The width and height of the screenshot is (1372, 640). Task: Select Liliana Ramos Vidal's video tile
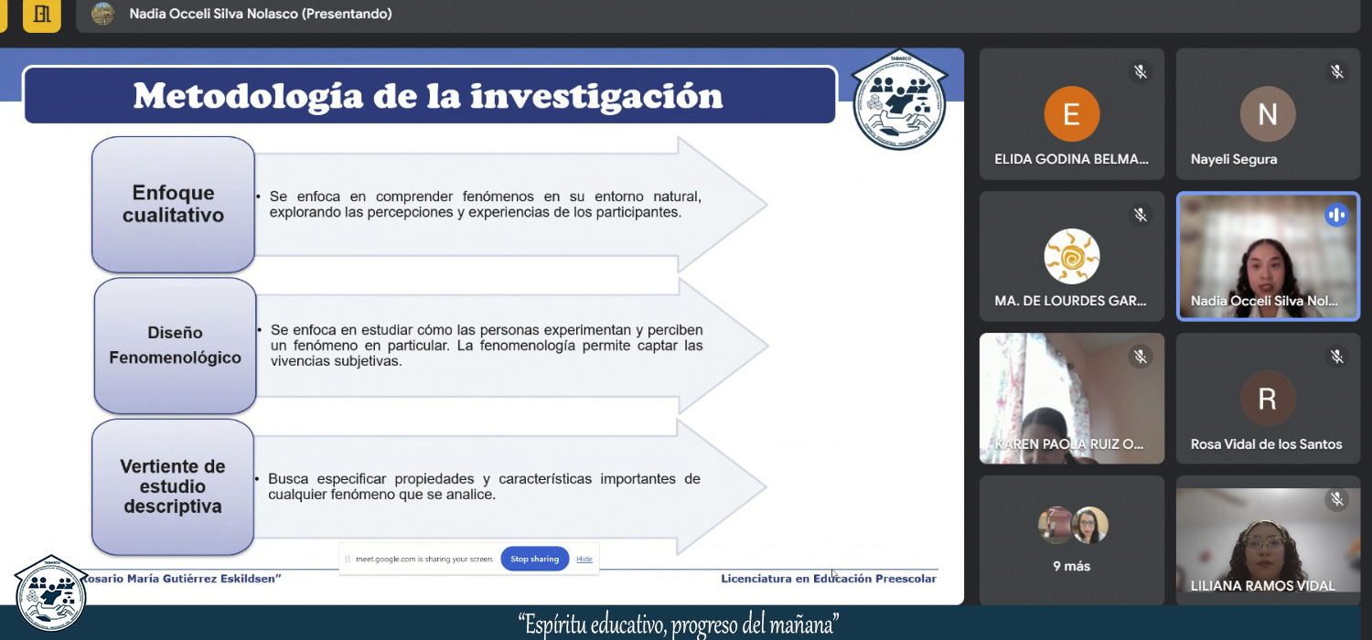[1268, 540]
